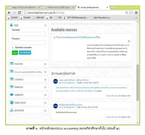Image resolution: width=145 pixels, height=135 pixels.
Task: Expand the E-Services block
Action: coord(45,80)
